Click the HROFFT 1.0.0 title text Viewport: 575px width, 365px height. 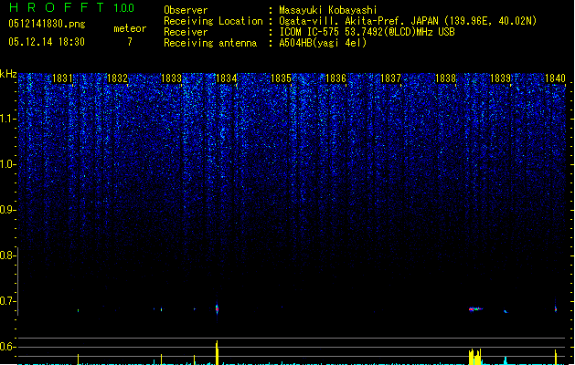(x=72, y=7)
